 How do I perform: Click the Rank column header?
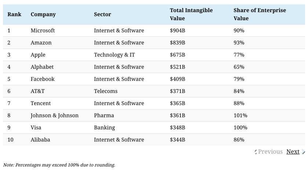(x=14, y=14)
